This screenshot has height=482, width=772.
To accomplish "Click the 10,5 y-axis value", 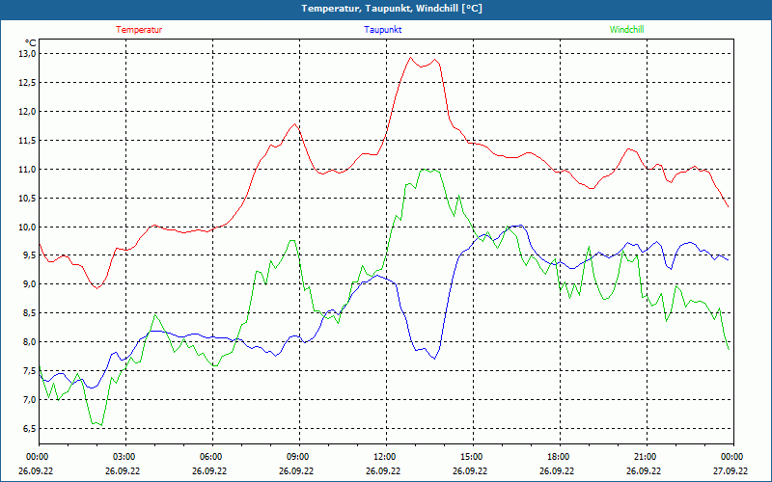I will tap(28, 198).
